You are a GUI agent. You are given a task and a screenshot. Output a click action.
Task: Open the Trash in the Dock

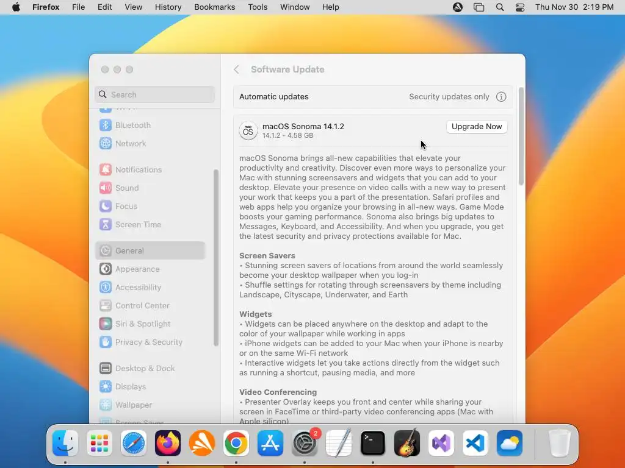(560, 443)
